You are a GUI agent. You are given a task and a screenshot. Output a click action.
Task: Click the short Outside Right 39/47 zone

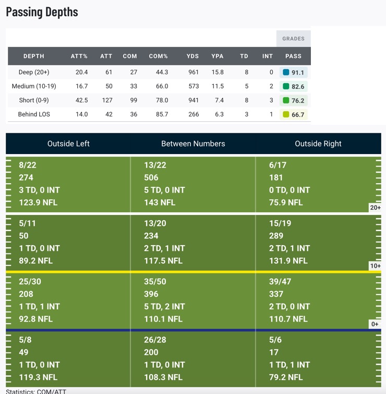coord(318,301)
